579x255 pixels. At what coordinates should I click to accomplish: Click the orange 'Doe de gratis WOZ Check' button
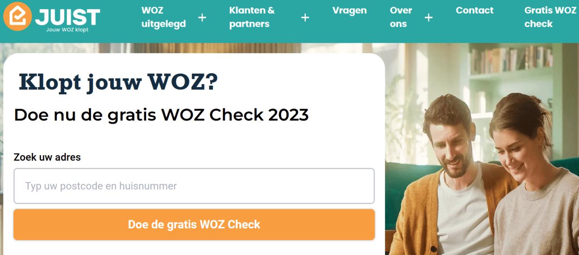click(x=194, y=224)
